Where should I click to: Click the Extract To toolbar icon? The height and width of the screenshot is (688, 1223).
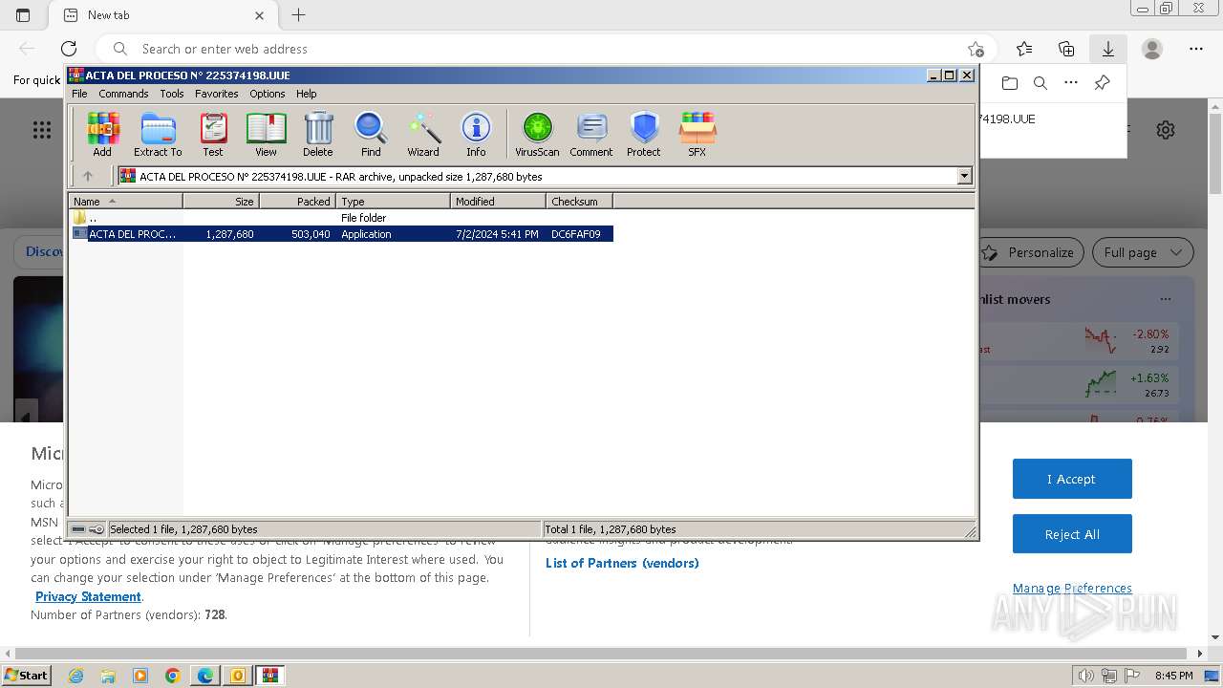(x=158, y=134)
